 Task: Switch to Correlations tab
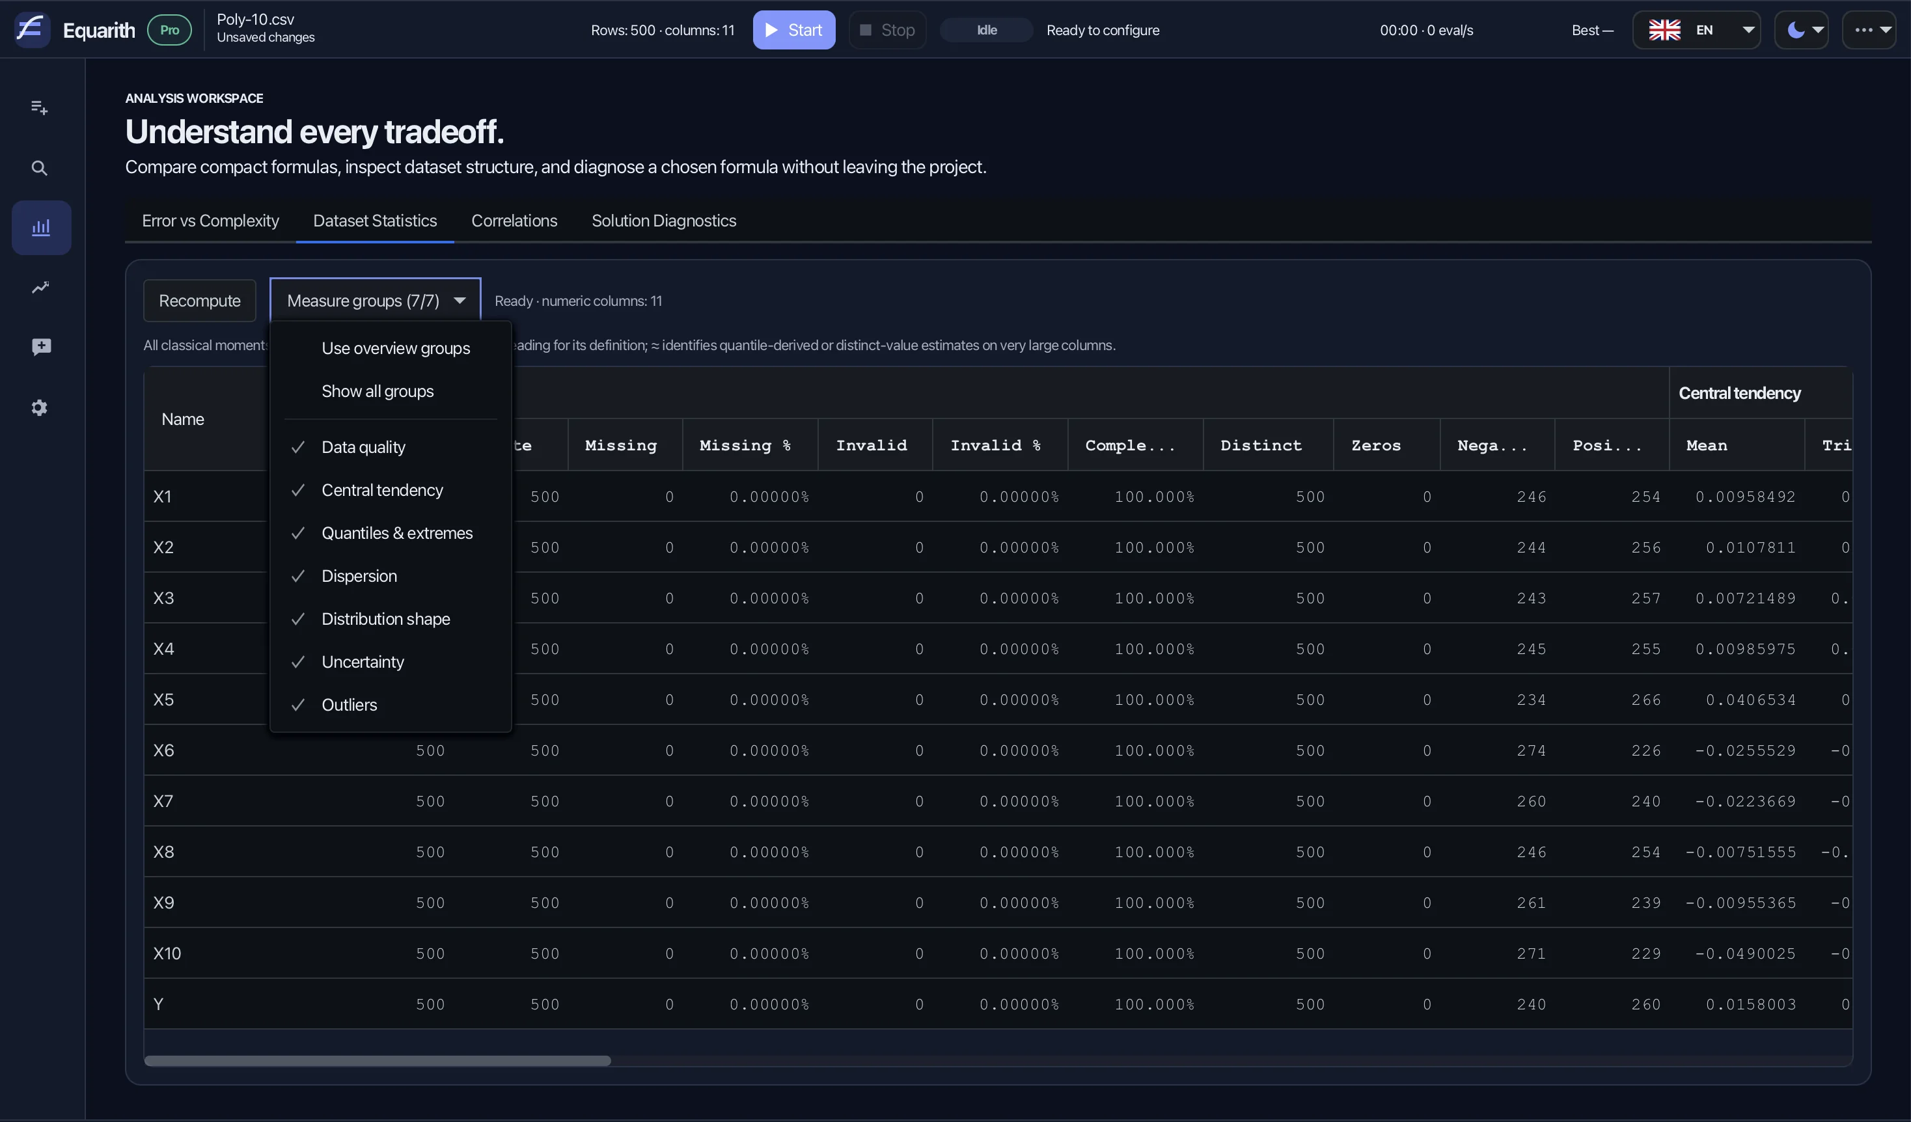(x=514, y=221)
